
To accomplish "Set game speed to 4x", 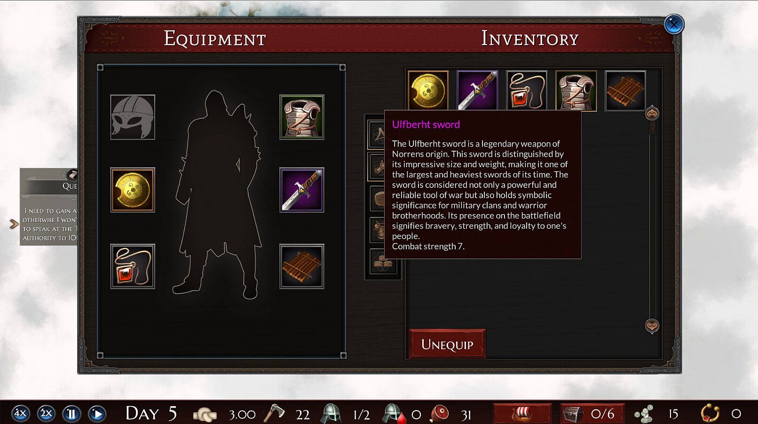I will point(20,414).
